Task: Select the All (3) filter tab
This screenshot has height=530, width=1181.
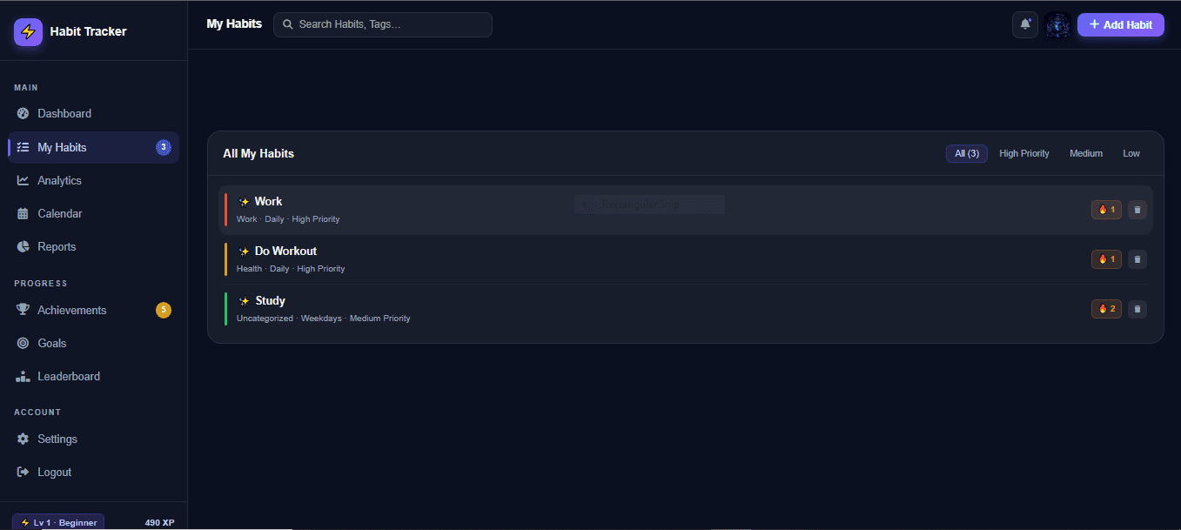Action: (x=967, y=153)
